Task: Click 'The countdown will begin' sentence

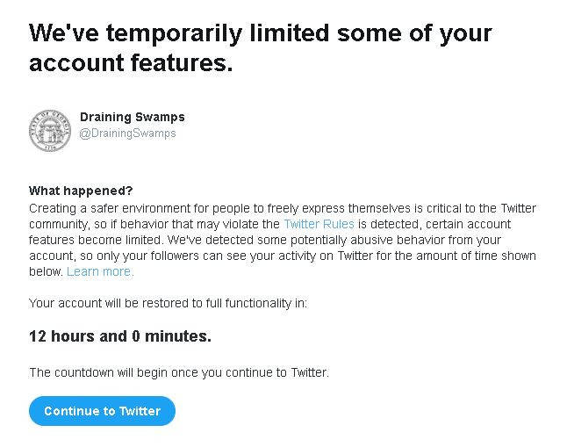Action: (x=105, y=372)
